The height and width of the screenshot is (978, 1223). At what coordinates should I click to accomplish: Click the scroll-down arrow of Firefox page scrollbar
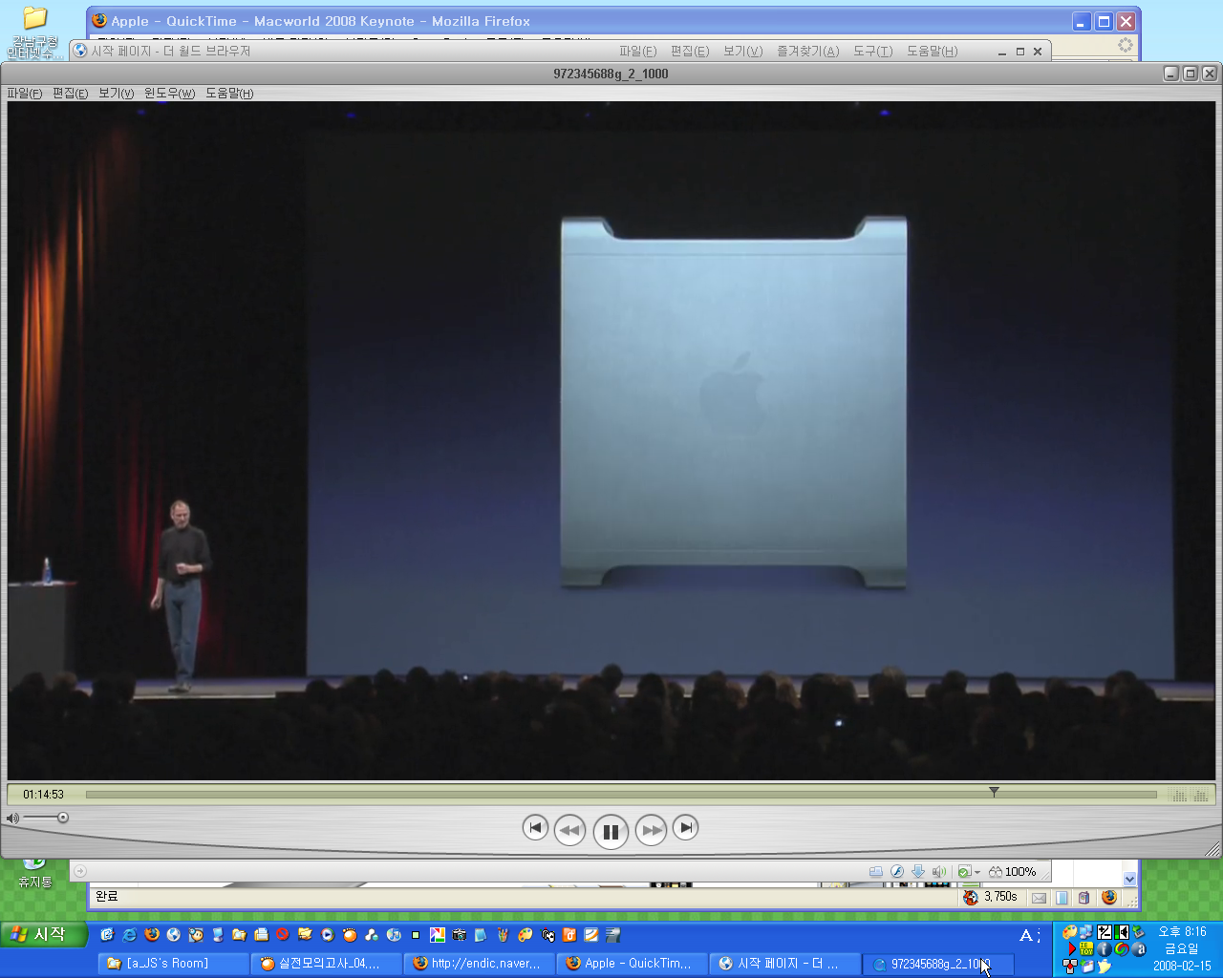click(x=1130, y=879)
